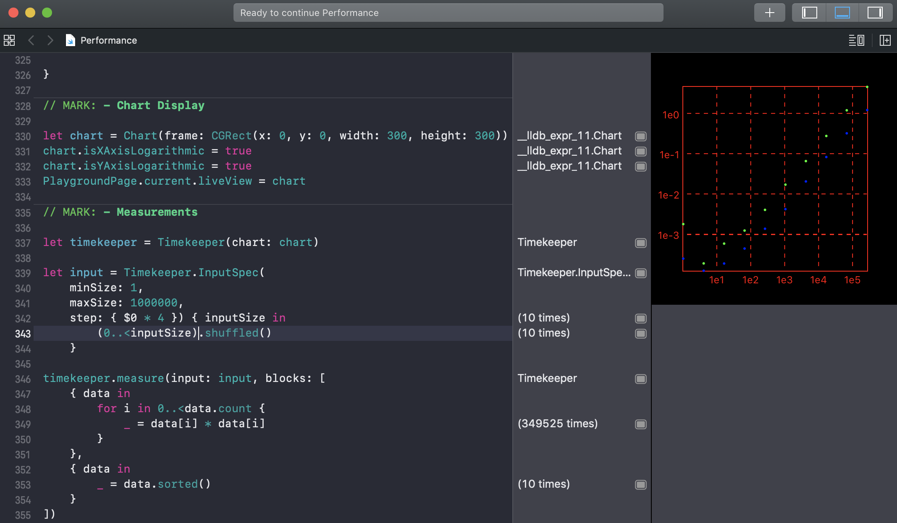
Task: Open editor options lines icon
Action: coord(856,40)
